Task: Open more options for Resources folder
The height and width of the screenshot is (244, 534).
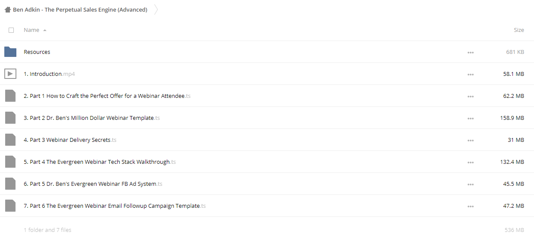Action: click(470, 53)
